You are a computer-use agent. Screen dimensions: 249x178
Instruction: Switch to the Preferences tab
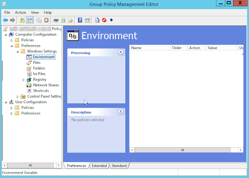click(x=76, y=166)
